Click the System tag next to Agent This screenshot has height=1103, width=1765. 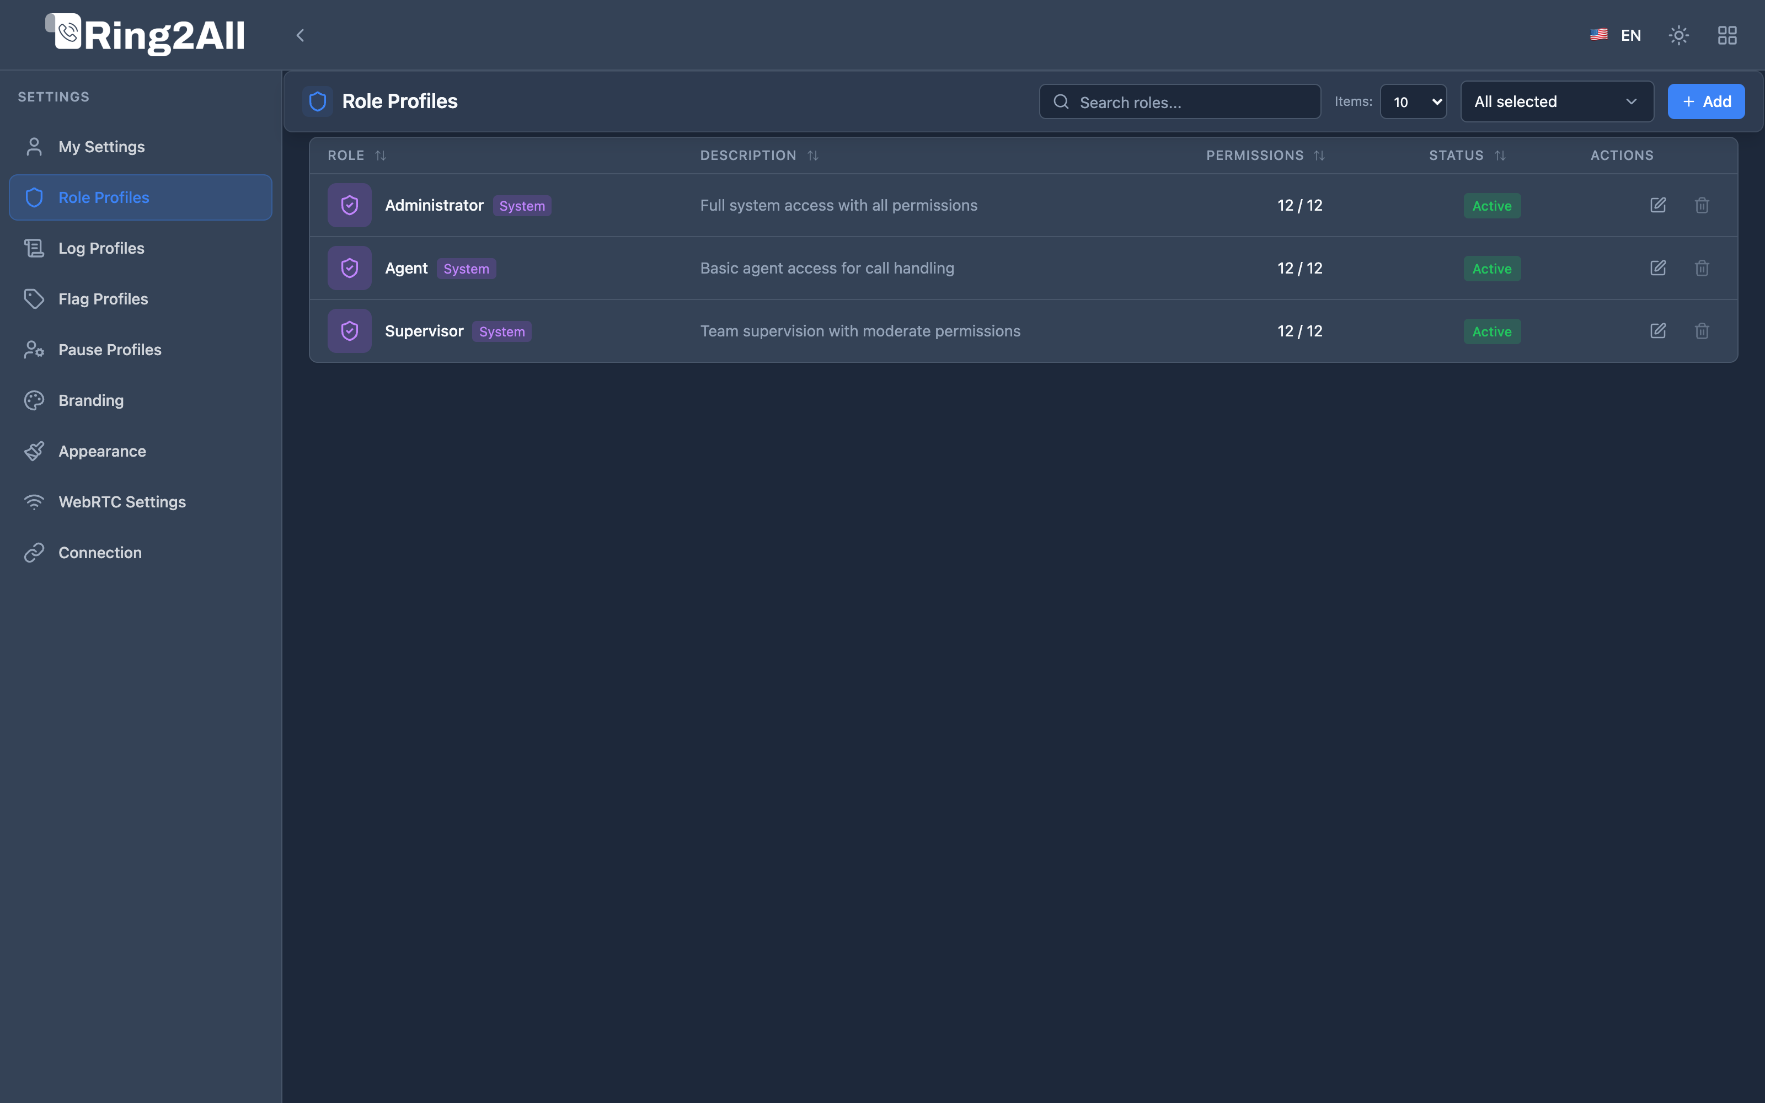pyautogui.click(x=466, y=269)
